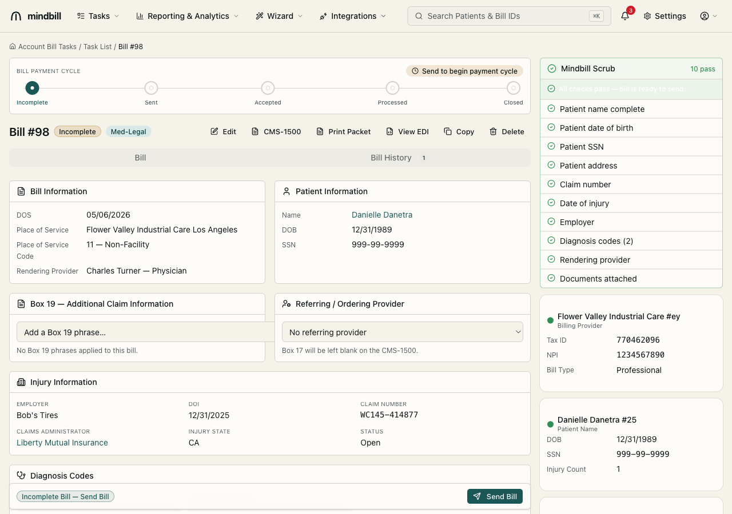The image size is (732, 514).
Task: Open Liberty Mutual Insurance link
Action: 62,443
